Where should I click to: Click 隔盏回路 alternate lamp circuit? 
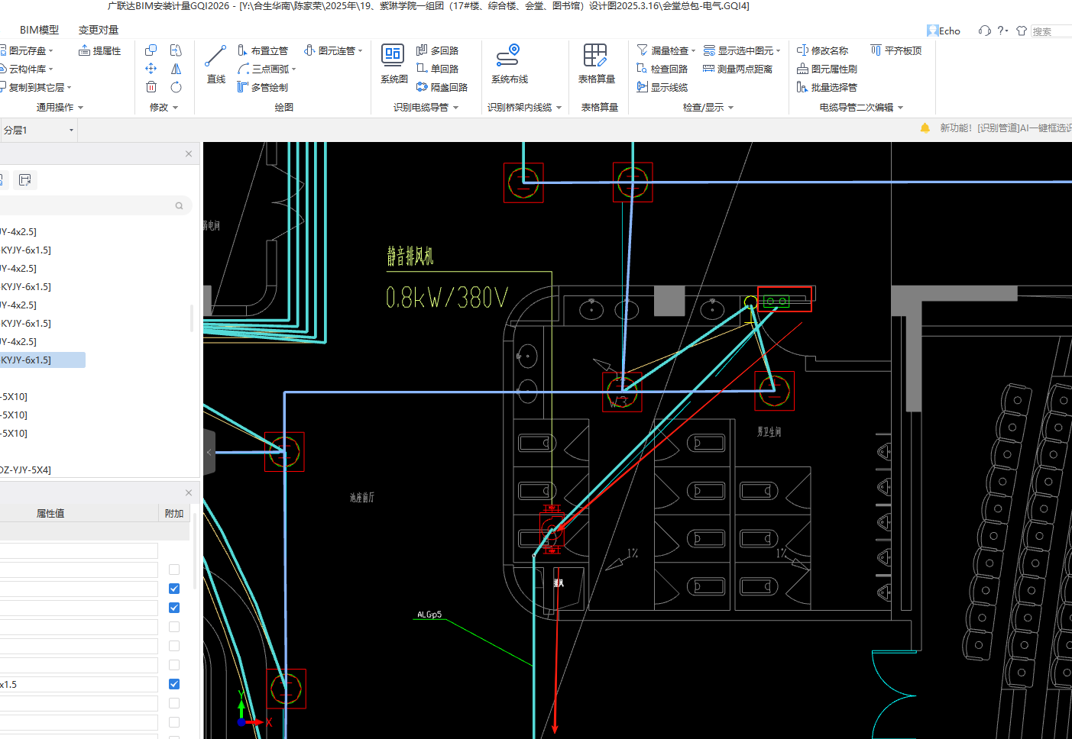coord(442,87)
